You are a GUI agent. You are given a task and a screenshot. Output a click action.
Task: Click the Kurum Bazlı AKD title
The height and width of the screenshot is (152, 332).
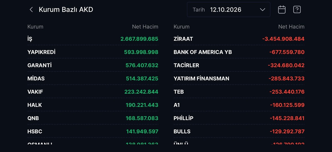66,10
